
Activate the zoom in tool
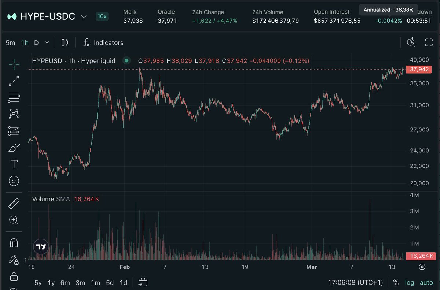14,220
